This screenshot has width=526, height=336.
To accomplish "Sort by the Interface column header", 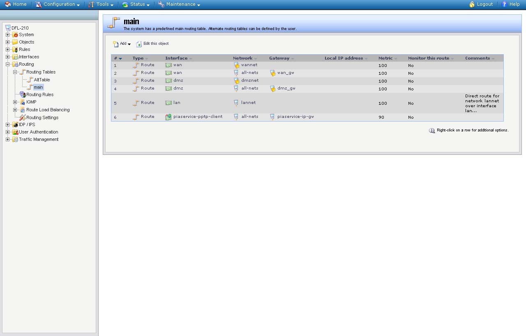I will coord(179,58).
